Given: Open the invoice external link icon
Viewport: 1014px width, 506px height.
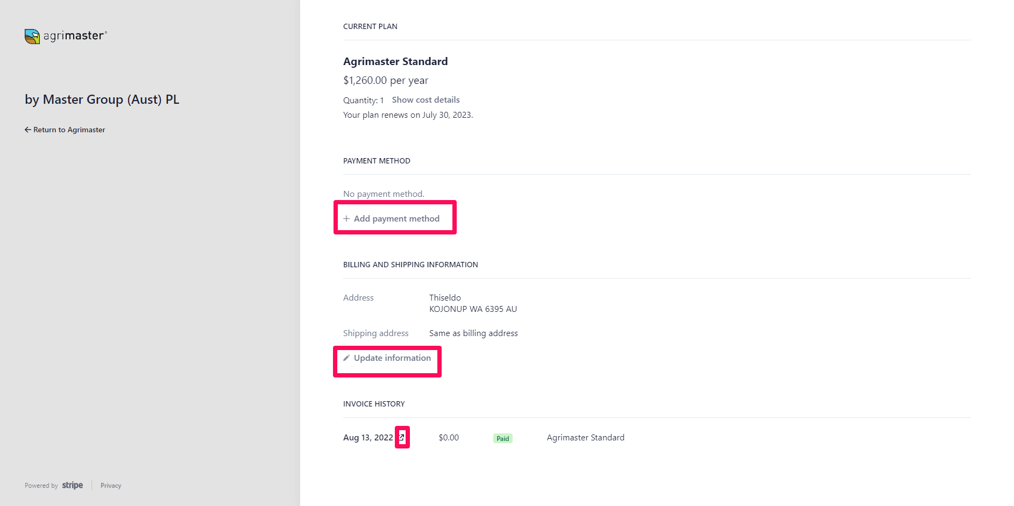Looking at the screenshot, I should point(401,438).
